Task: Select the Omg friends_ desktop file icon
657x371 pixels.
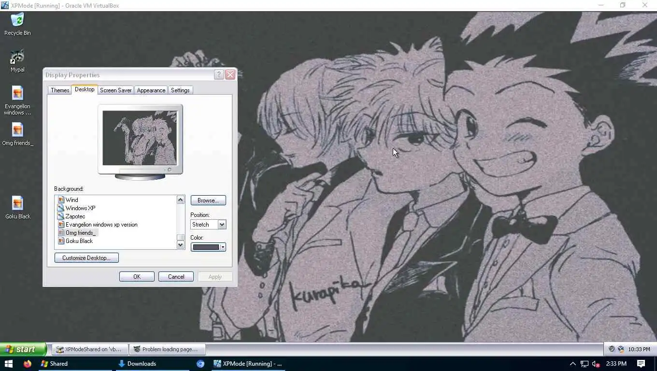Action: [17, 134]
